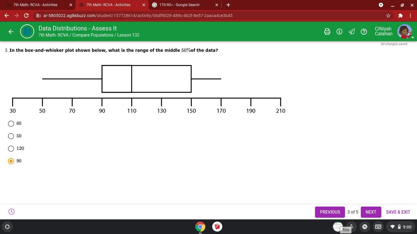The height and width of the screenshot is (234, 417).
Task: Open a new browser tab
Action: tap(228, 5)
